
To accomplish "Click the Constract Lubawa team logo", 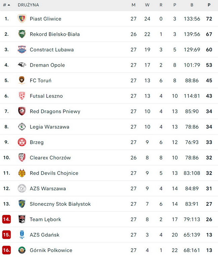I will 22,50.
